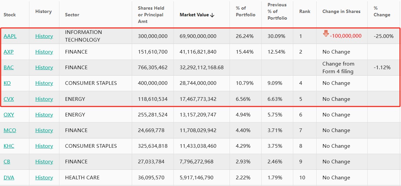Click the MCO ticker link
Screen dimensions: 401x186
point(10,130)
